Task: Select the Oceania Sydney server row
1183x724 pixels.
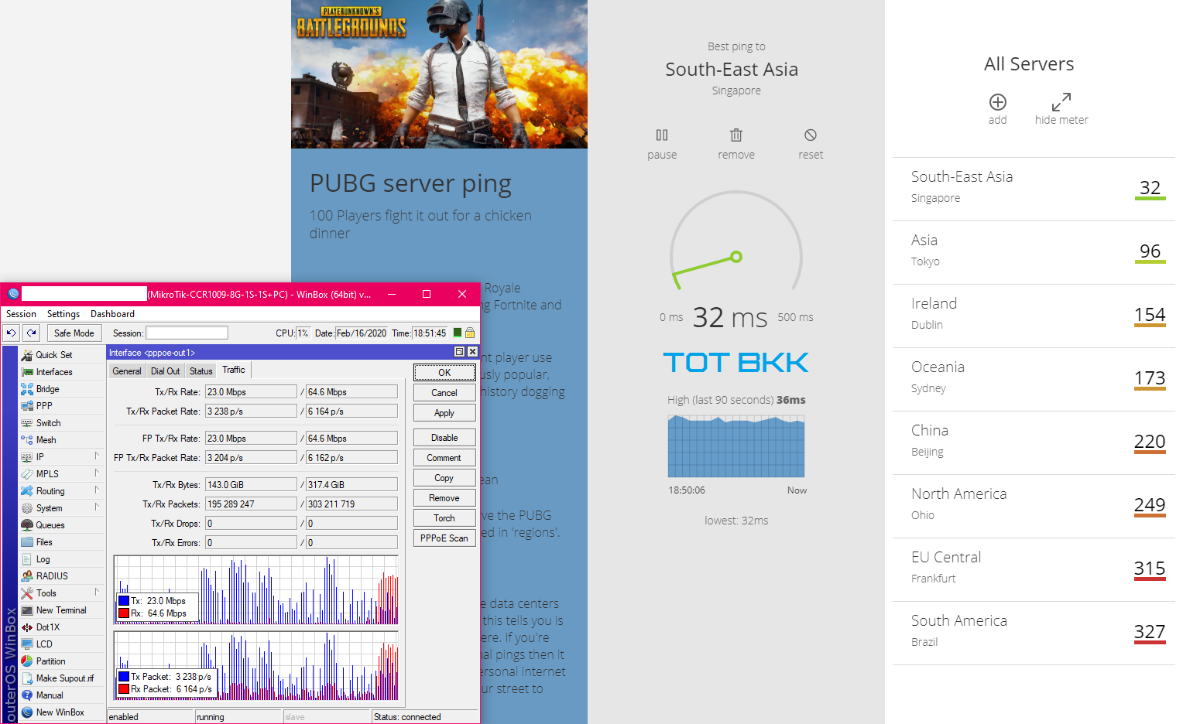Action: tap(1034, 379)
